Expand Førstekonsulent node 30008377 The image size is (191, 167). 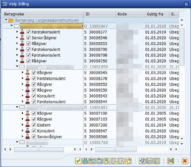click(17, 32)
